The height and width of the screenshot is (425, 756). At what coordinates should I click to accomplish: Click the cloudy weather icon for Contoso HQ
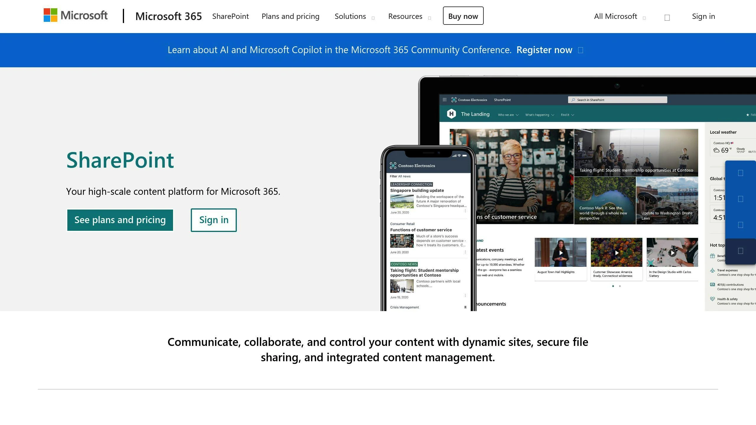[x=716, y=150]
